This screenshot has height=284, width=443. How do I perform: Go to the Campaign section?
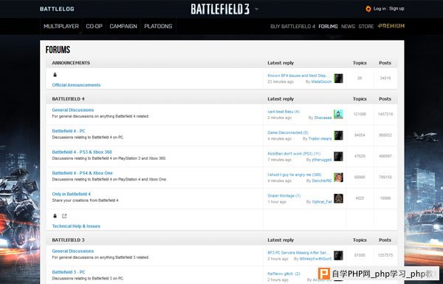pyautogui.click(x=123, y=27)
